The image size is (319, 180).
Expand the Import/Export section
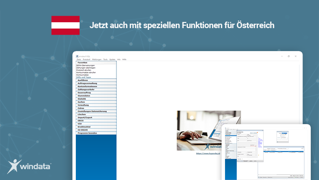(x=96, y=117)
